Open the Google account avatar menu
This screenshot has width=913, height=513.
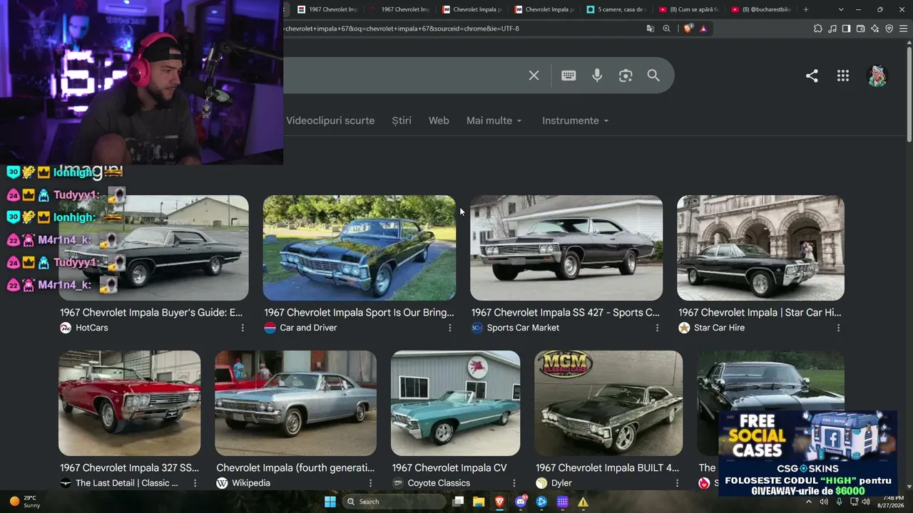click(877, 76)
